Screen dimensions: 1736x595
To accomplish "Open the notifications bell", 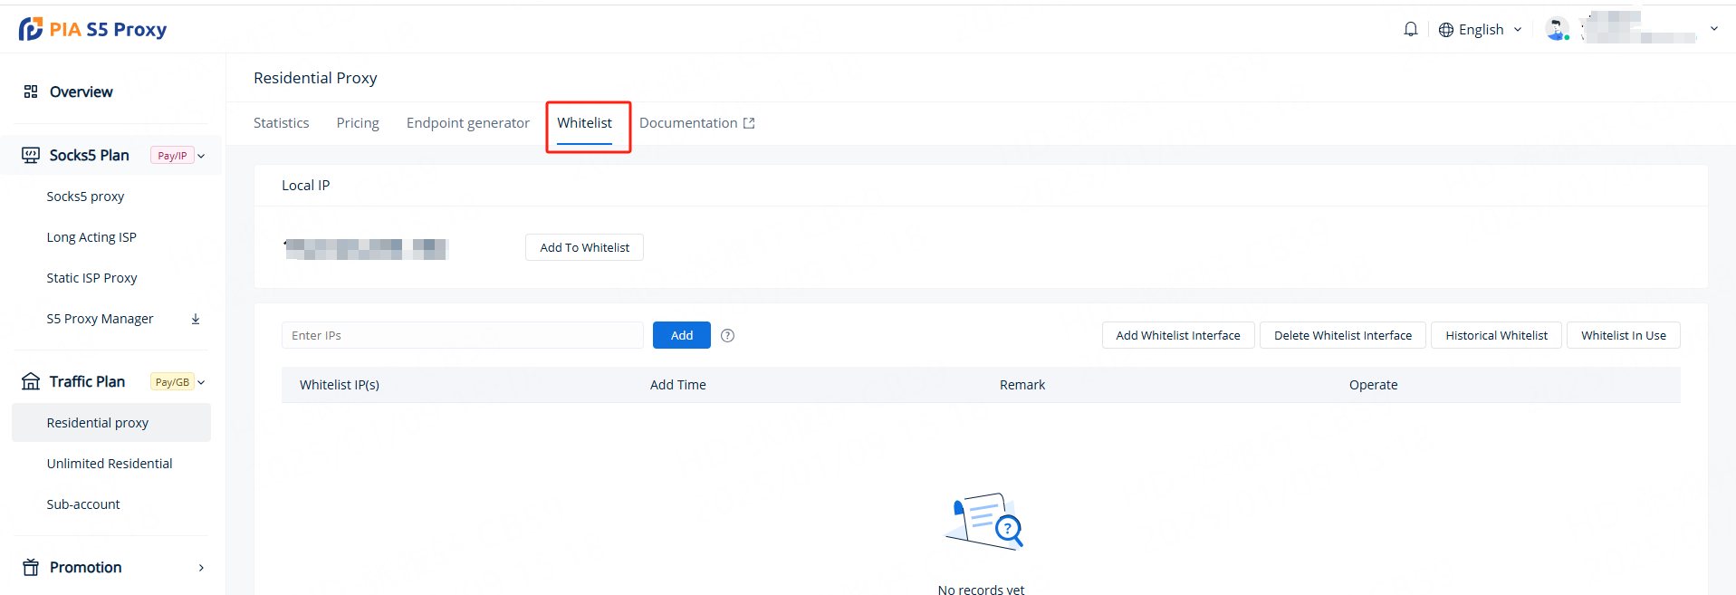I will point(1410,29).
